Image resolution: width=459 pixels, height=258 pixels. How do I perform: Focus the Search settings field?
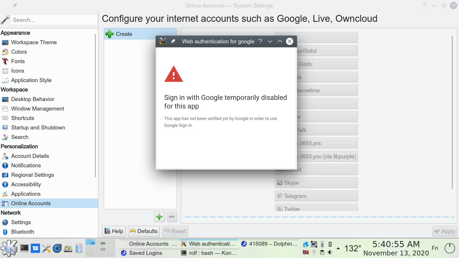pos(54,20)
